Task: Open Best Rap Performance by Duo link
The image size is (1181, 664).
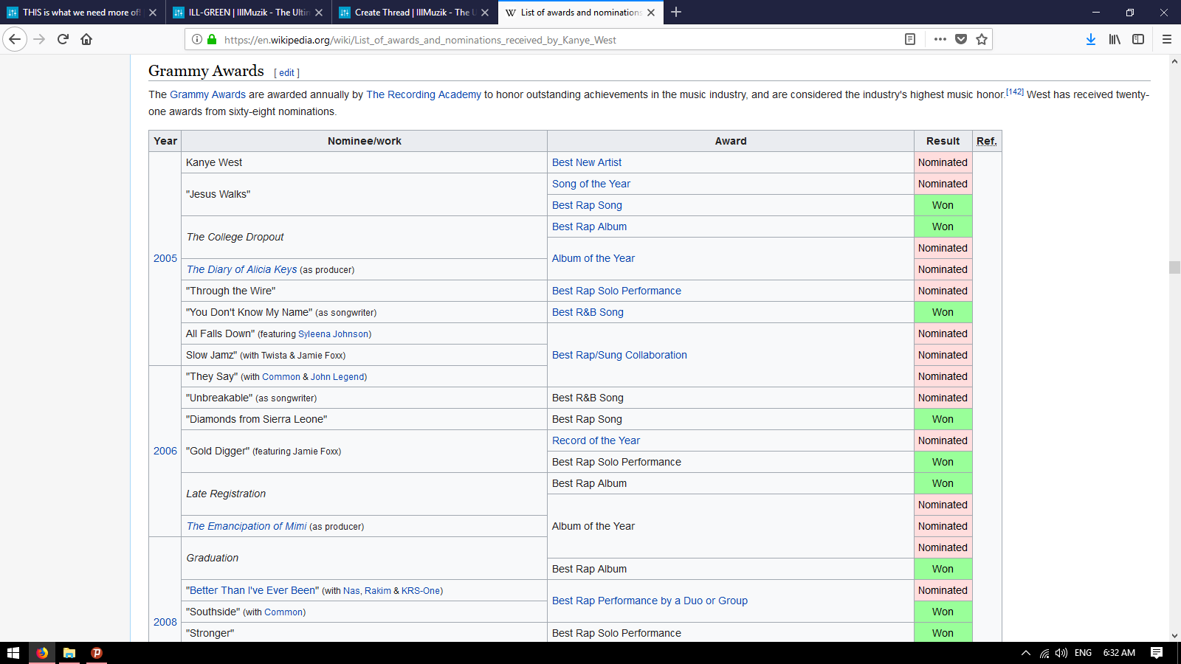Action: pyautogui.click(x=650, y=601)
